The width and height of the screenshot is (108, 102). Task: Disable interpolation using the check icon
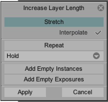pyautogui.click(x=98, y=33)
